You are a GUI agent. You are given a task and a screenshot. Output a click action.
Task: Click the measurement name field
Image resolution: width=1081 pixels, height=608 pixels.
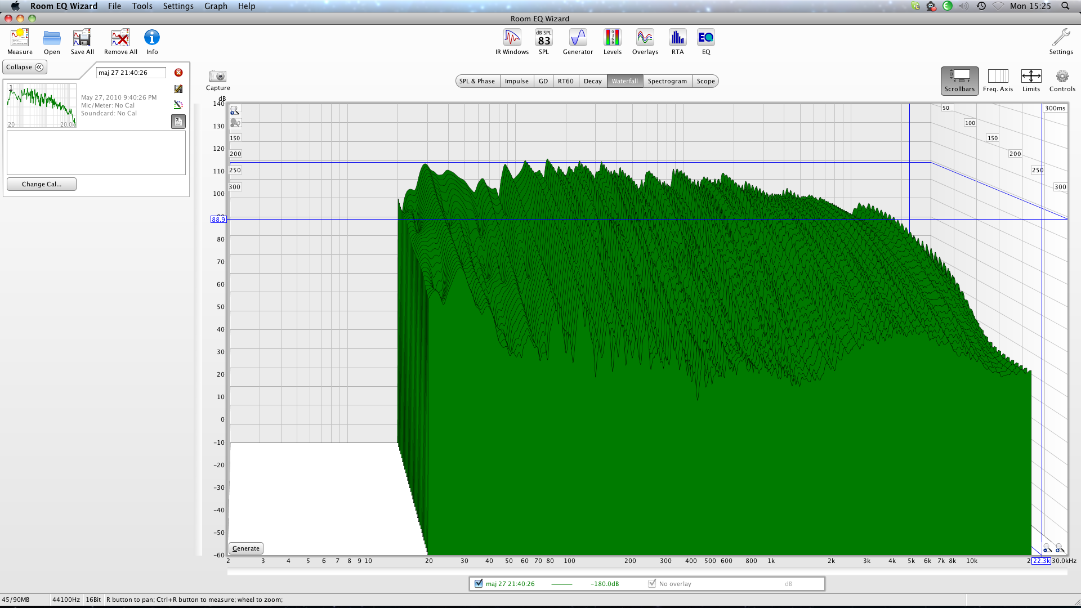click(131, 73)
